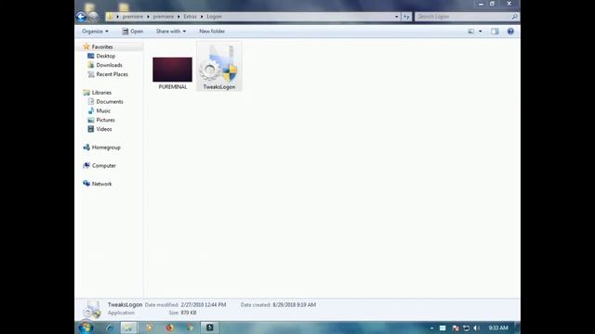Open the Videos library
This screenshot has width=595, height=334.
coord(104,129)
